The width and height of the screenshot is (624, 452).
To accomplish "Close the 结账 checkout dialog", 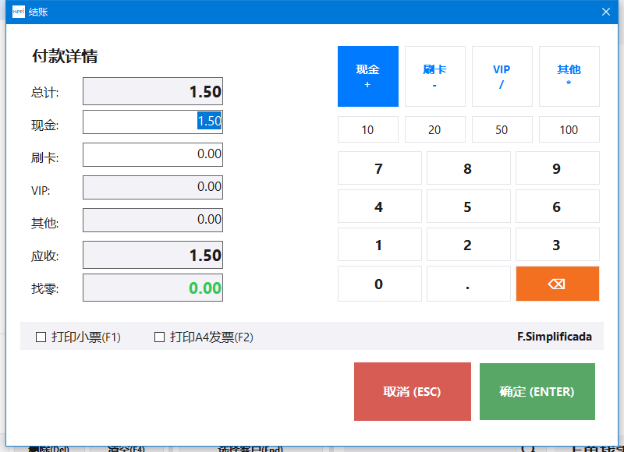I will 606,12.
